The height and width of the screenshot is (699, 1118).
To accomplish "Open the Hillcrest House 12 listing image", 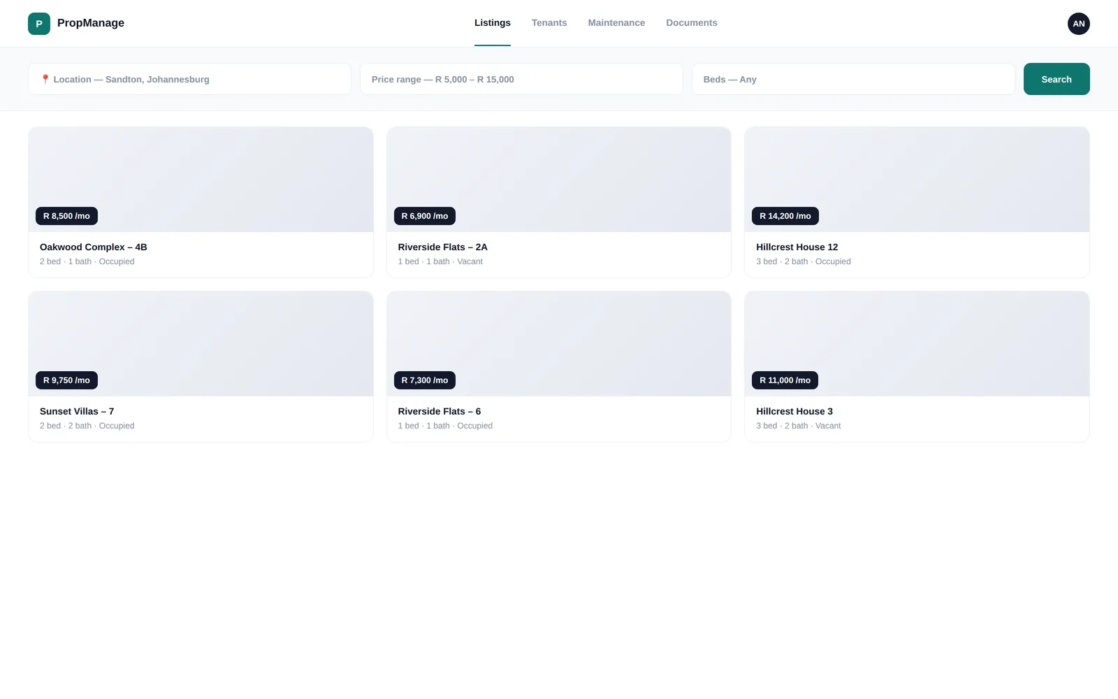I will pos(917,180).
